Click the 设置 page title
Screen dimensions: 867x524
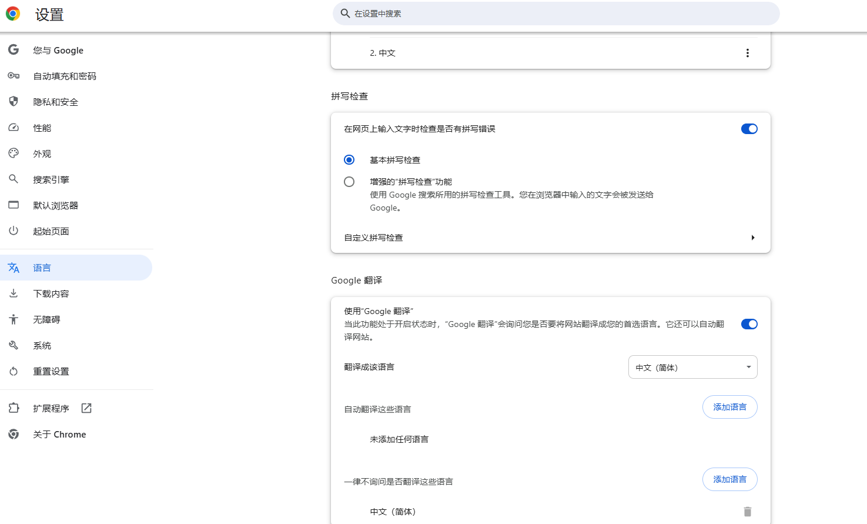pyautogui.click(x=49, y=15)
